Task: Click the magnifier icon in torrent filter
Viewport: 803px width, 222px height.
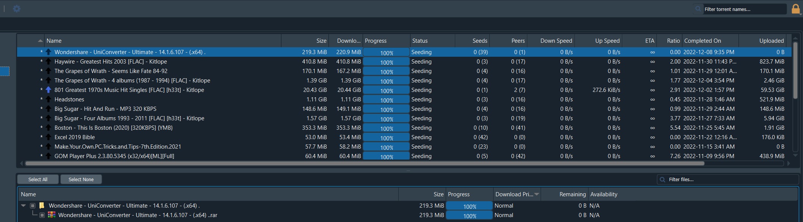Action: 698,9
